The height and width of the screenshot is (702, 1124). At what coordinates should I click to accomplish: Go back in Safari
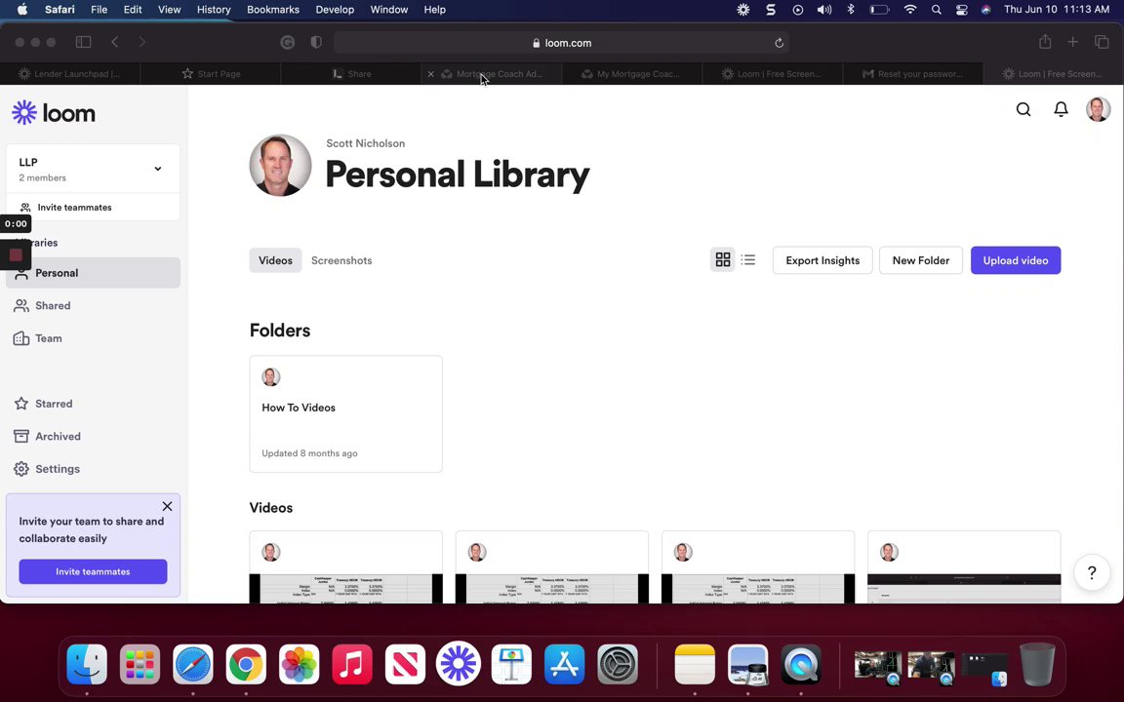click(115, 42)
